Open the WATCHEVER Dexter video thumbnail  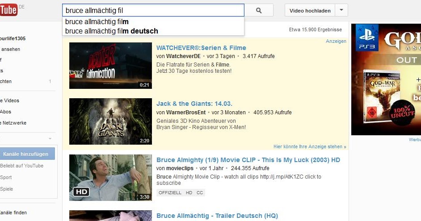(111, 66)
